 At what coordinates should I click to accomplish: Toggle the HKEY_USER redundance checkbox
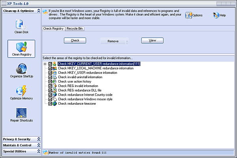pyautogui.click(x=50, y=73)
